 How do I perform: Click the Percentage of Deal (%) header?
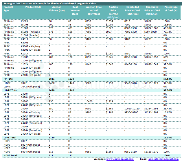pyautogui.click(x=171, y=8)
